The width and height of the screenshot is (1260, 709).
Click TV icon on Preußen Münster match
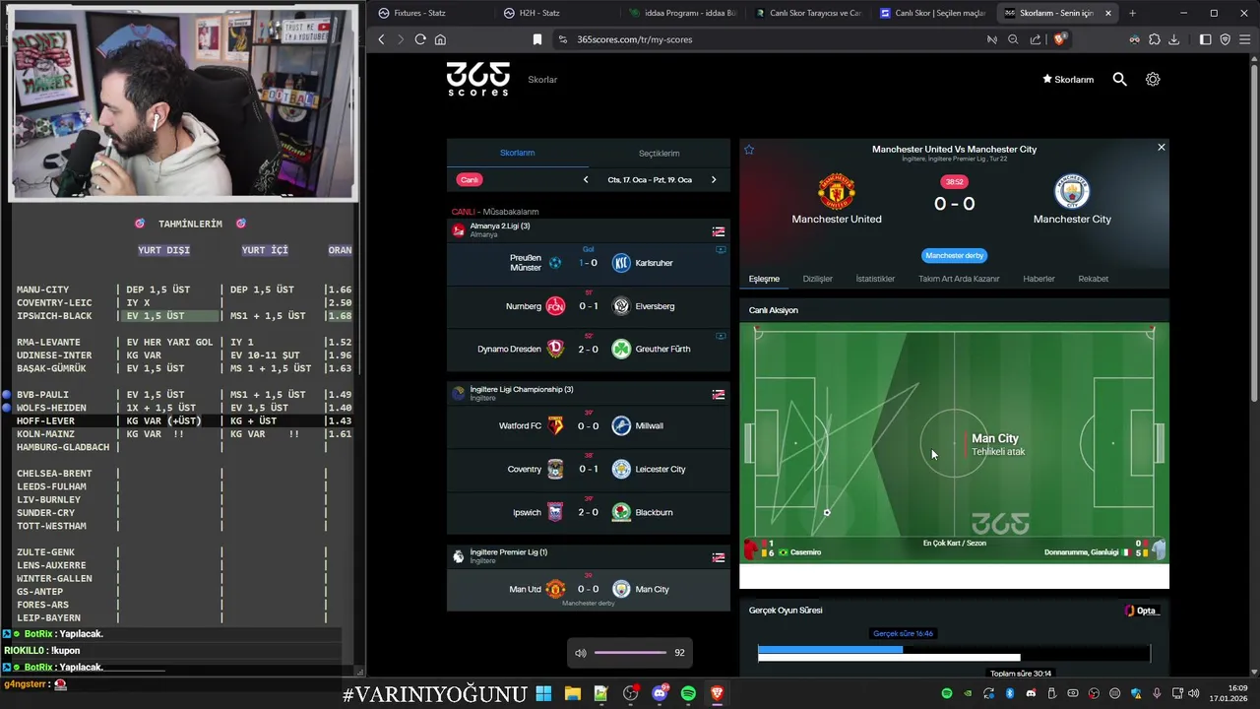coord(721,250)
